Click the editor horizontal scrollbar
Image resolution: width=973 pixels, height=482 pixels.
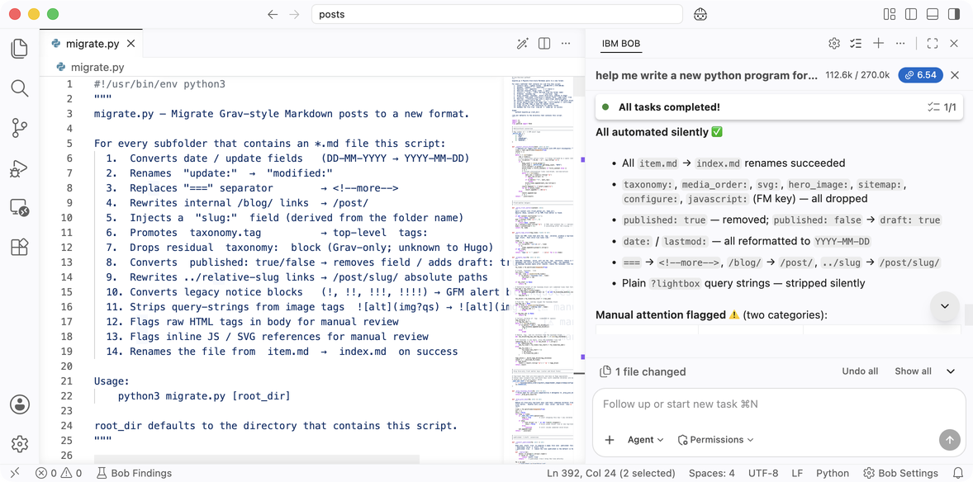tap(257, 459)
